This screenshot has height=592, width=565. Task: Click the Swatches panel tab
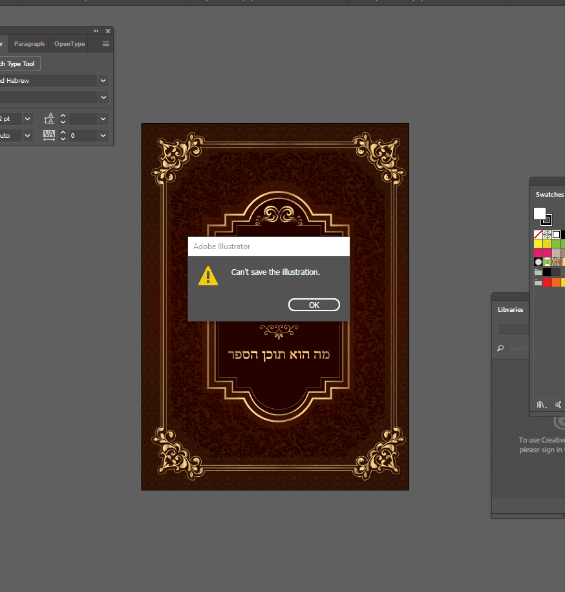pyautogui.click(x=549, y=195)
